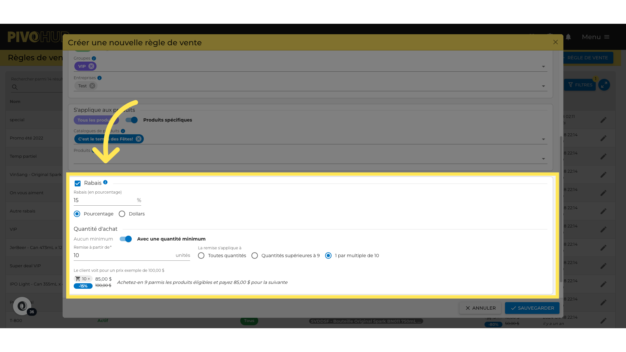The height and width of the screenshot is (352, 626).
Task: Click the info icon beside Groupes
Action: coord(94,58)
